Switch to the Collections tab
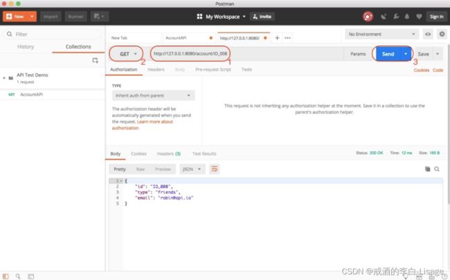The width and height of the screenshot is (450, 280). coord(78,47)
